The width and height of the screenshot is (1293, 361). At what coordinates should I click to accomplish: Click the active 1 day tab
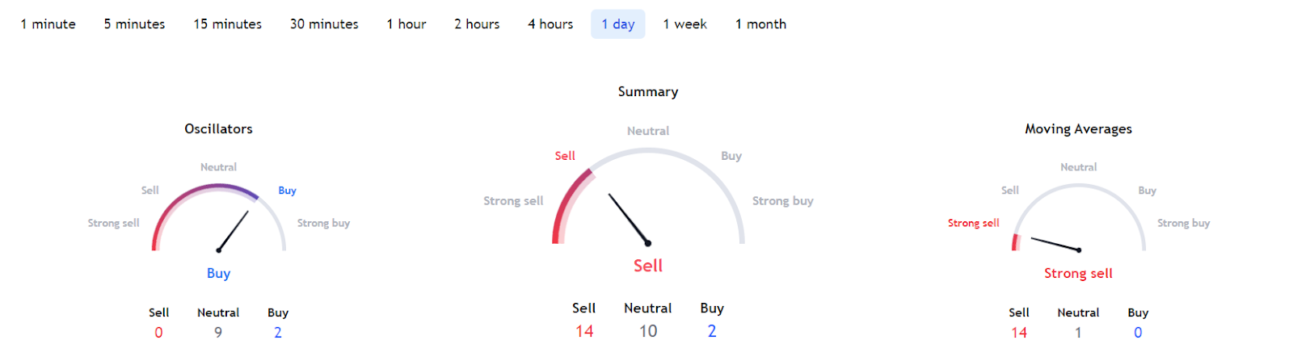pyautogui.click(x=618, y=24)
